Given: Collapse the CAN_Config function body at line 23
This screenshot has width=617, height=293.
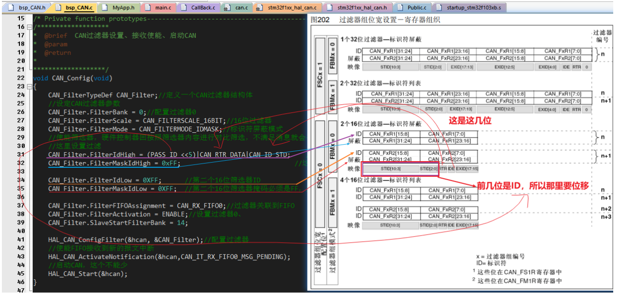Looking at the screenshot, I should point(30,87).
